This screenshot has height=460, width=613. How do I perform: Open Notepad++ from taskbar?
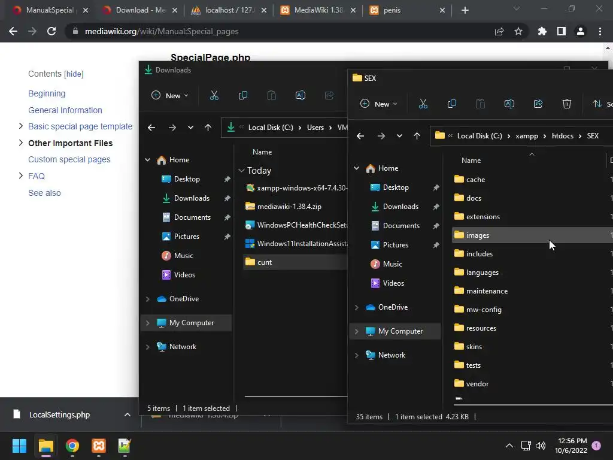125,446
